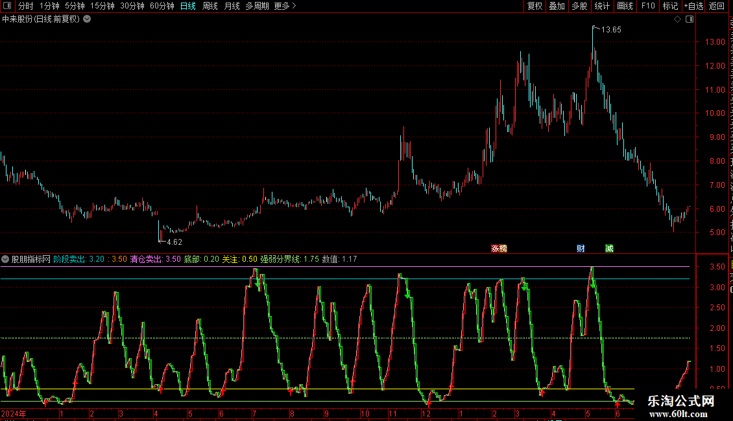733x421 pixels.
Task: Click the 4.62 low price label
Action: [174, 242]
